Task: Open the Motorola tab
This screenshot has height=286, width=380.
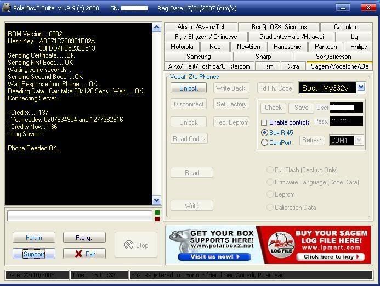Action: 182,47
